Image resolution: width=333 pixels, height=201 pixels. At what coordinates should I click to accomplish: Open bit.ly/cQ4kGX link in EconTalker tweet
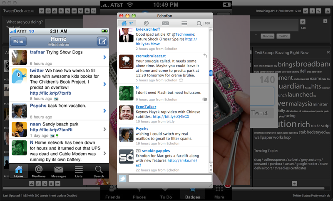coord(171,117)
